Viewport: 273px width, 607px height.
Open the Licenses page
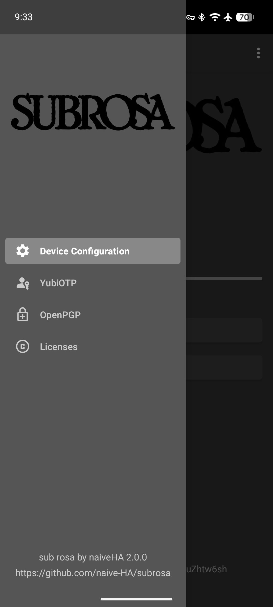[93, 346]
